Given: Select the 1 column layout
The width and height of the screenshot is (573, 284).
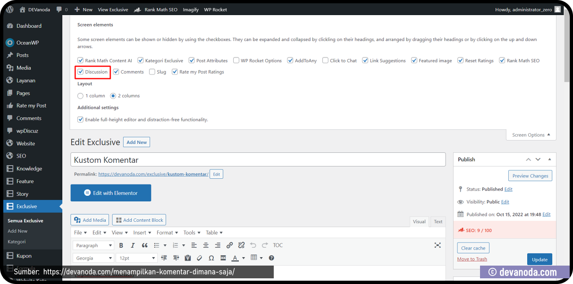Looking at the screenshot, I should (x=80, y=96).
